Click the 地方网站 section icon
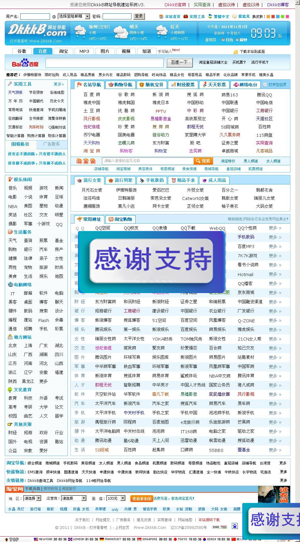 coord(10,337)
